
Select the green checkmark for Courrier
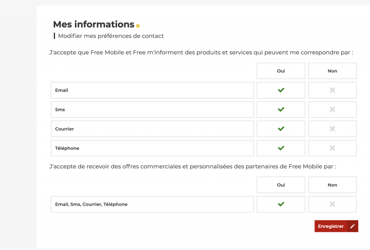281,129
